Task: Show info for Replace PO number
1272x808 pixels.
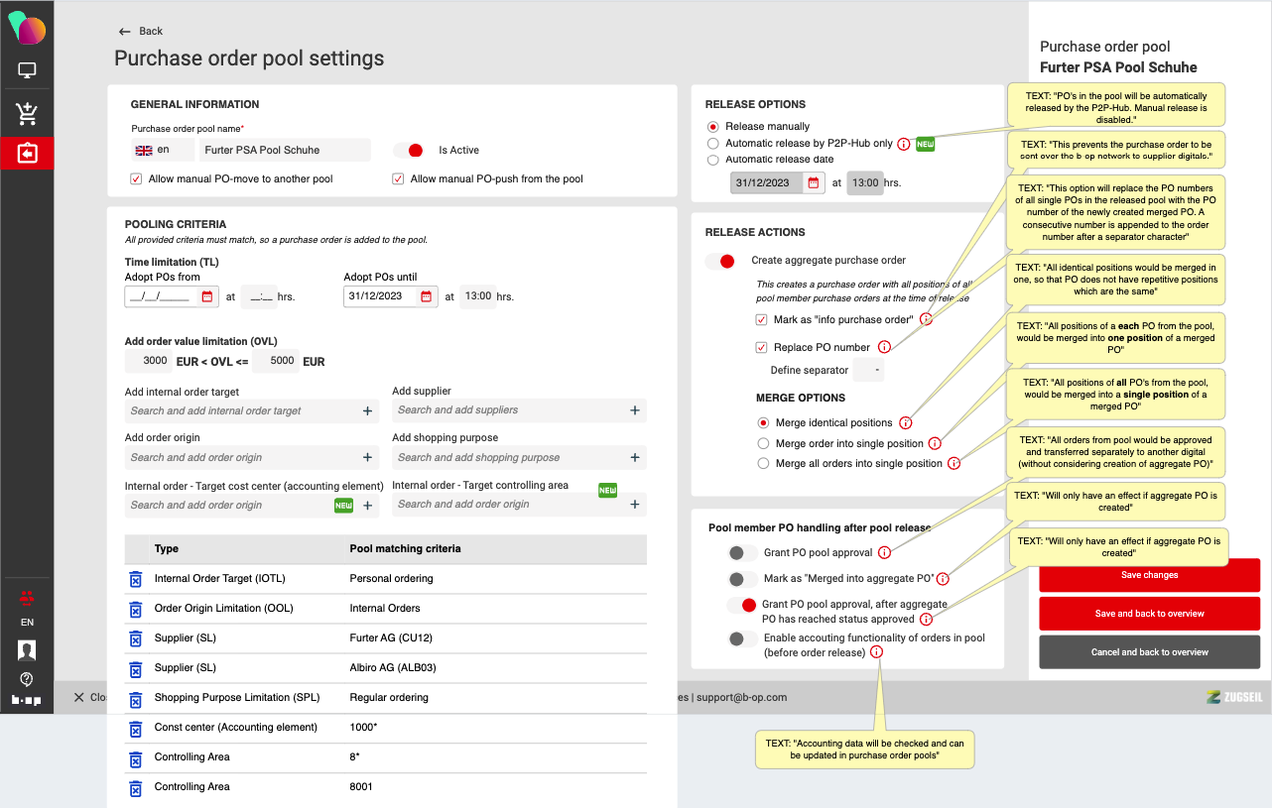Action: tap(884, 347)
